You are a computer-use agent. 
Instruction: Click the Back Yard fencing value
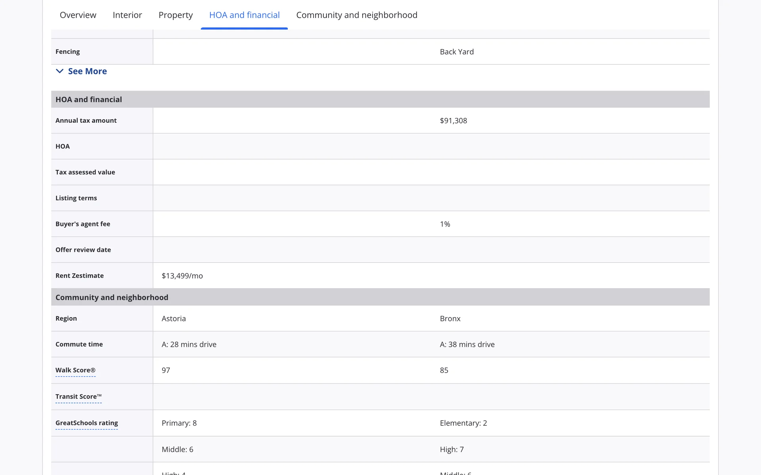point(457,52)
